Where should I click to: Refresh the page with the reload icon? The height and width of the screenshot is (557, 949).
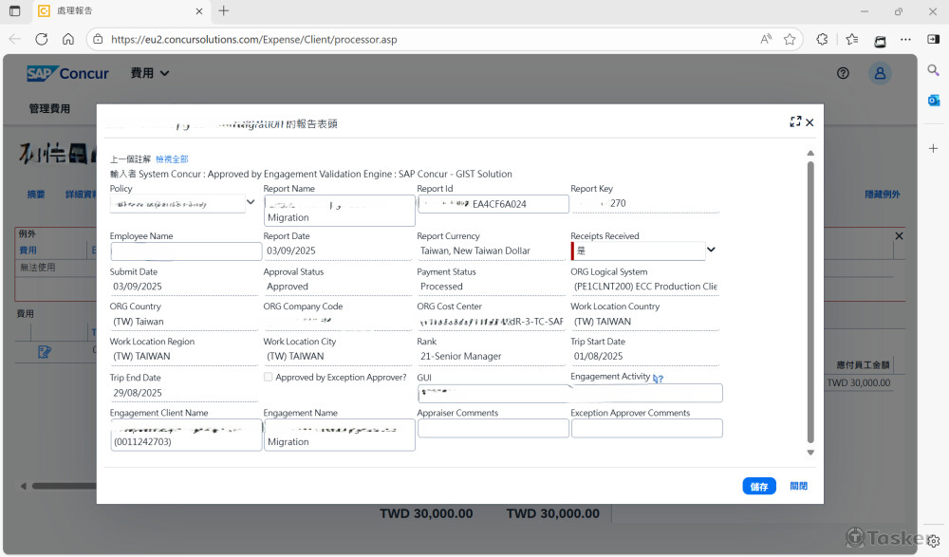point(41,40)
